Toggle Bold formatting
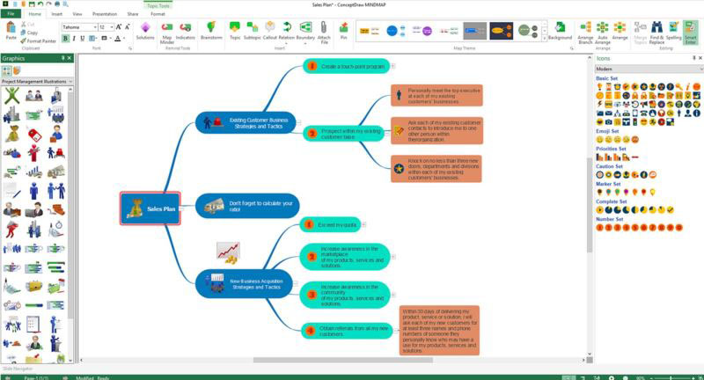 [65, 39]
